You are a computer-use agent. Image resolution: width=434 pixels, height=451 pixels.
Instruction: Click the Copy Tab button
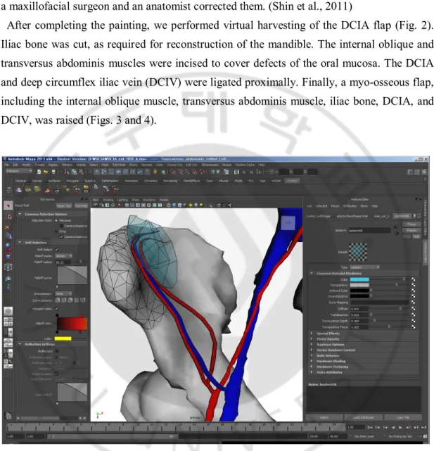point(402,417)
